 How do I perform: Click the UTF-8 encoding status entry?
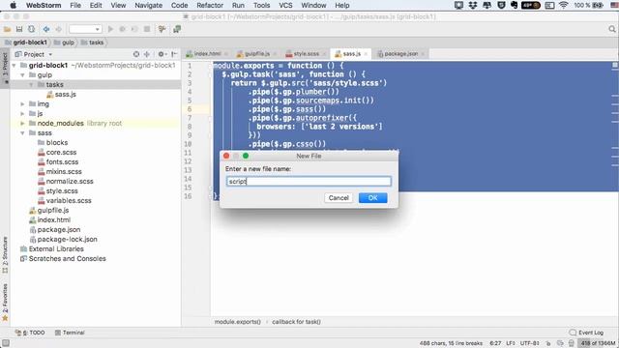click(x=529, y=343)
